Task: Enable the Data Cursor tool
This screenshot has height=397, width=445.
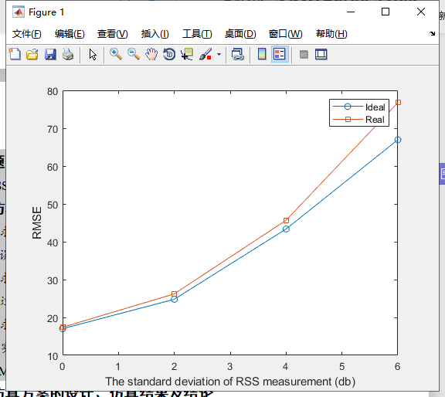Action: pyautogui.click(x=187, y=54)
